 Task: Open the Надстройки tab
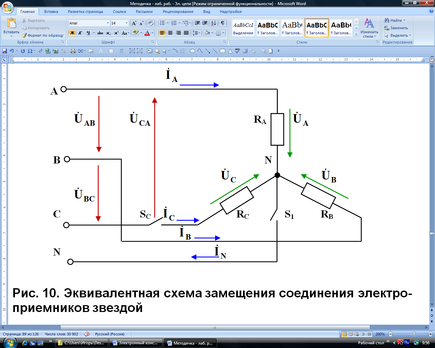pos(231,12)
